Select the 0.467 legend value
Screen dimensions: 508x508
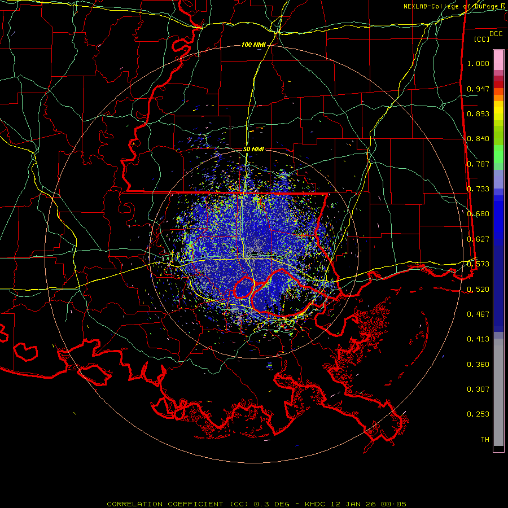(x=478, y=314)
